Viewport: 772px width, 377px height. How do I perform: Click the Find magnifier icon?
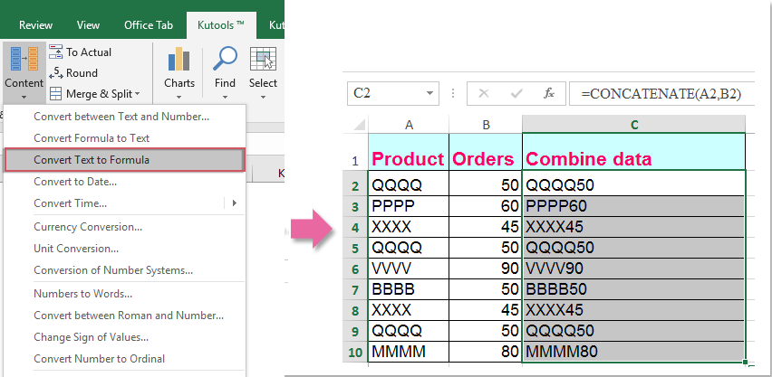coord(225,60)
